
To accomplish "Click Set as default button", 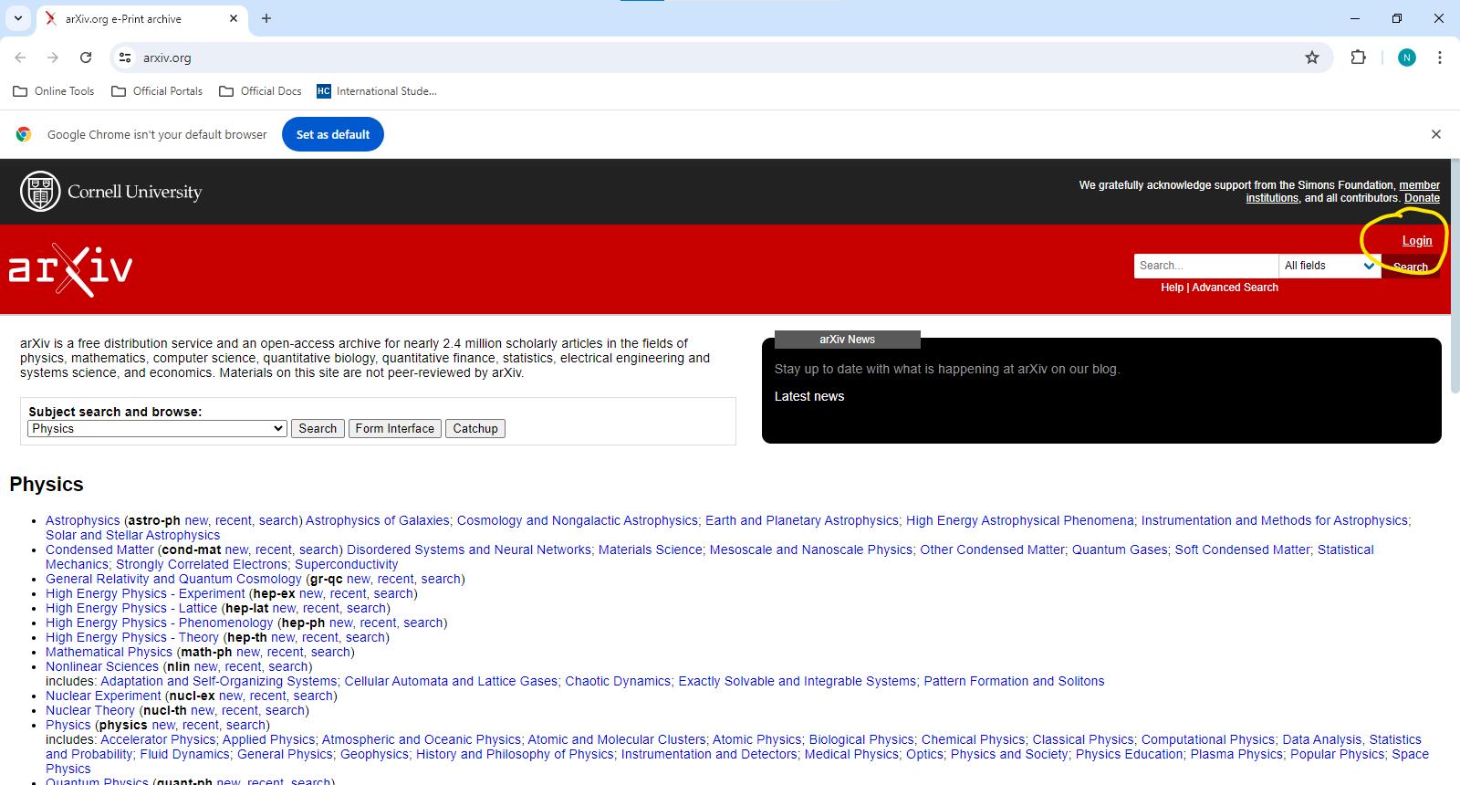I will tap(333, 134).
